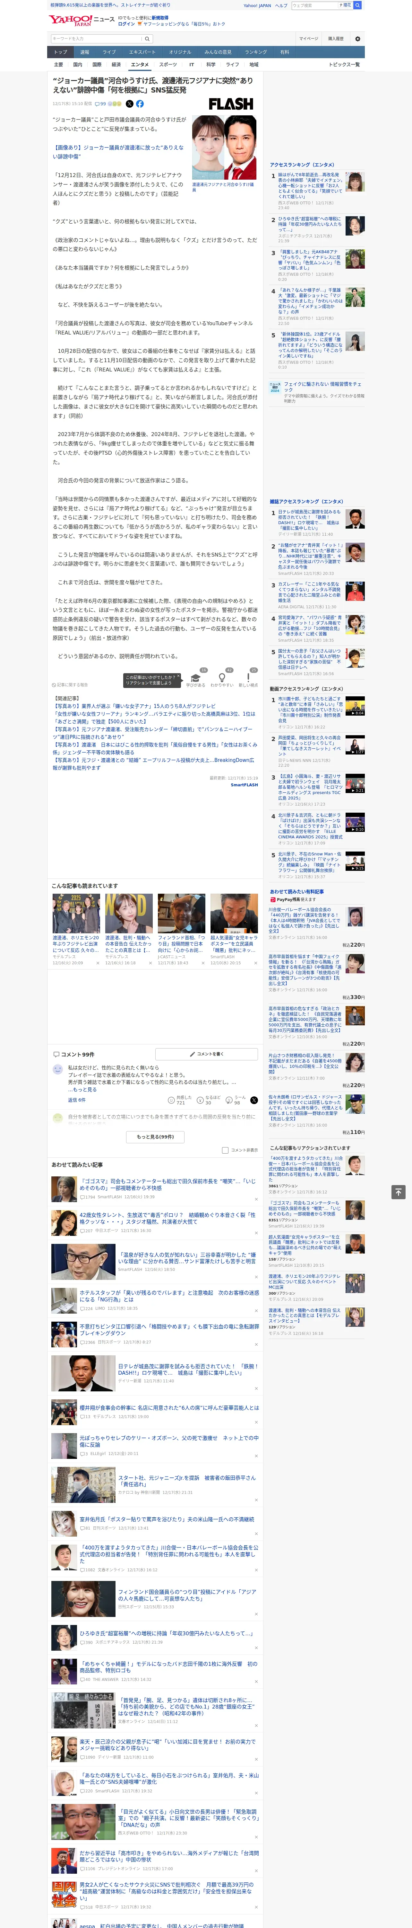
Task: Click the comment count bubble showing 99
Action: (100, 104)
